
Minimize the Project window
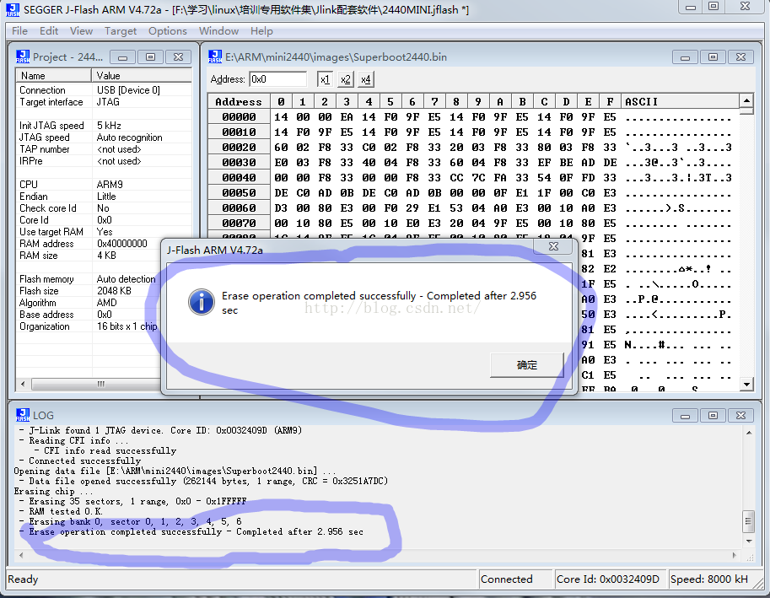tap(123, 57)
